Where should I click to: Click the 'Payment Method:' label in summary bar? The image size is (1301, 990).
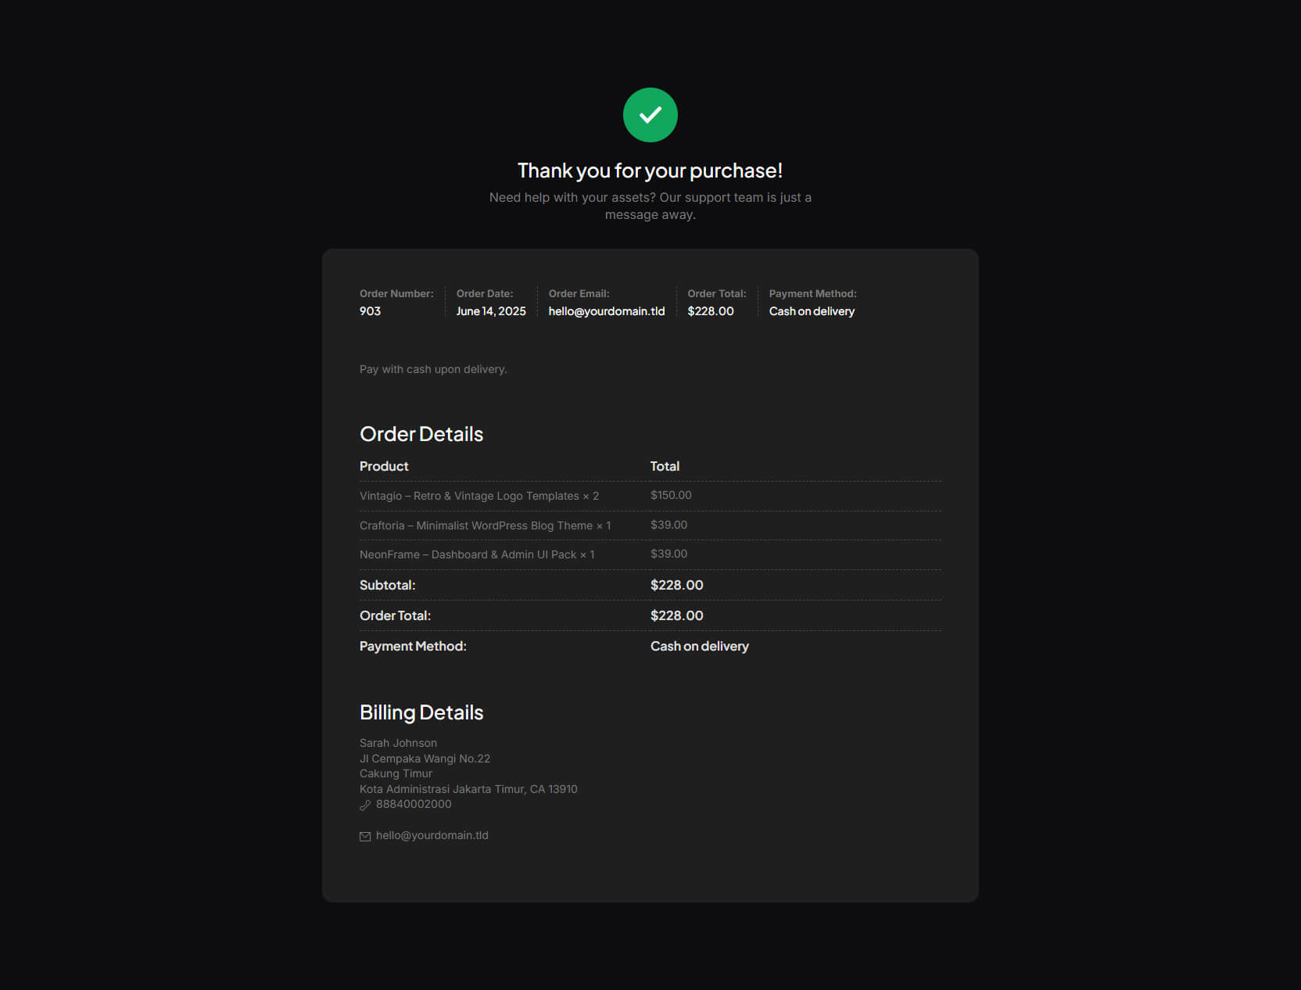pyautogui.click(x=813, y=293)
